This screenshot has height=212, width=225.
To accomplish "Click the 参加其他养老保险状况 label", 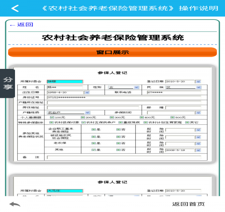I will click(31, 135).
